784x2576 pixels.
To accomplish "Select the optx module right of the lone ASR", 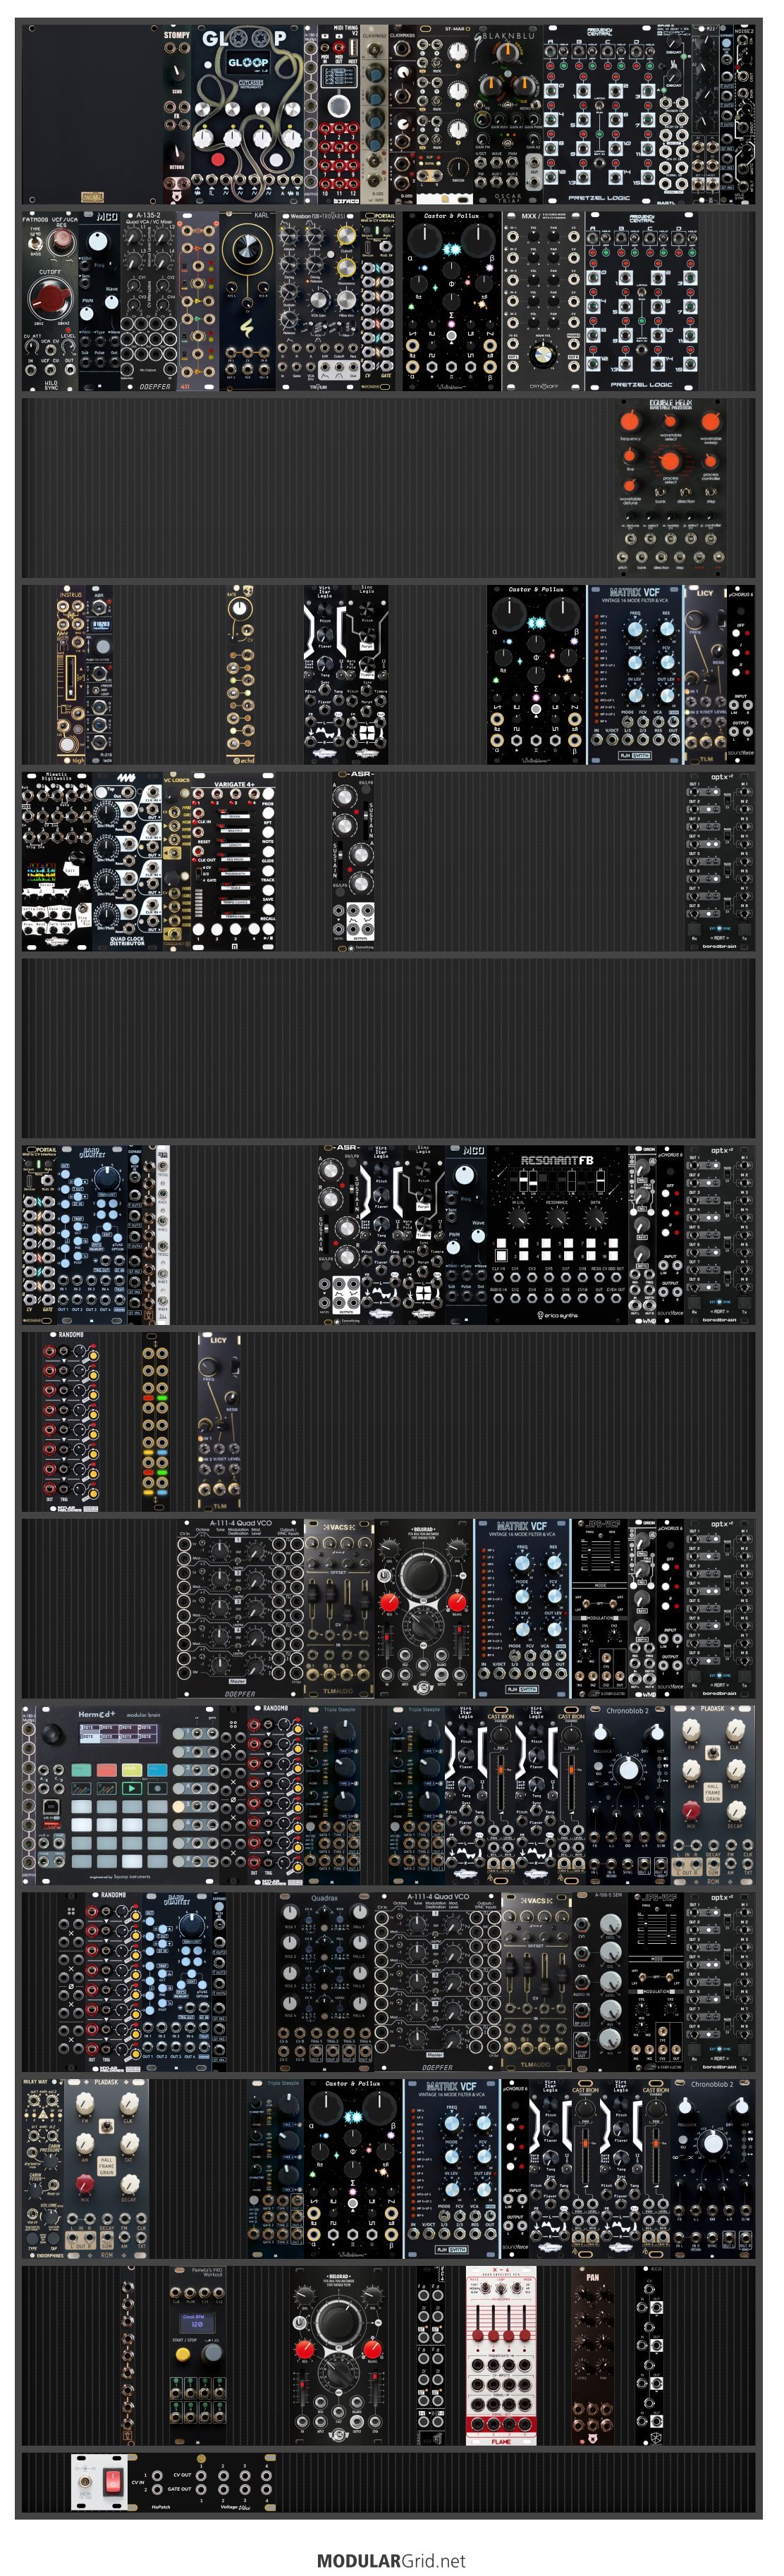I will tap(720, 861).
